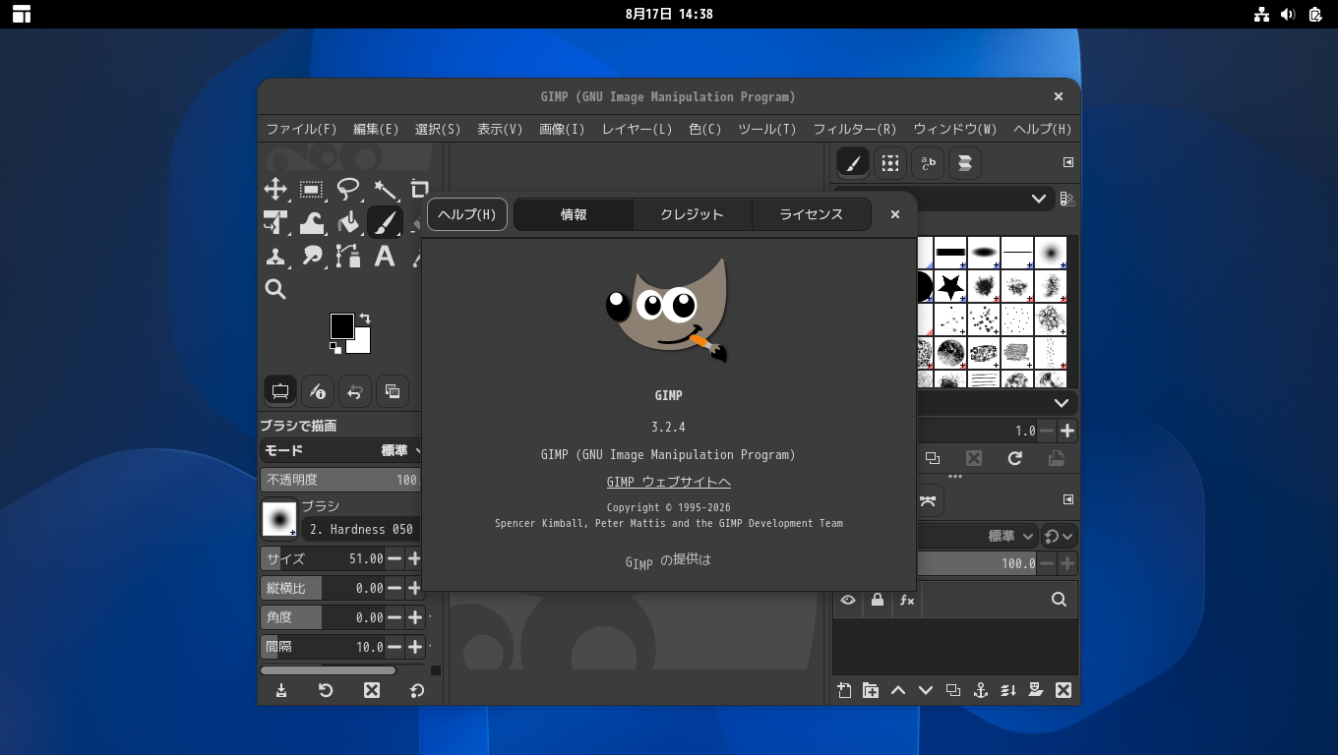Switch to the 情報 tab

tap(574, 214)
